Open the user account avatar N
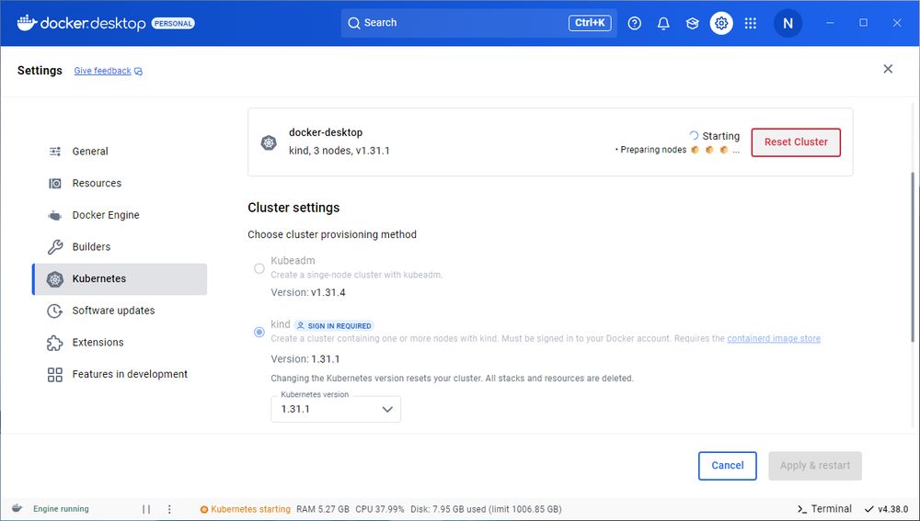This screenshot has width=920, height=521. (x=788, y=23)
